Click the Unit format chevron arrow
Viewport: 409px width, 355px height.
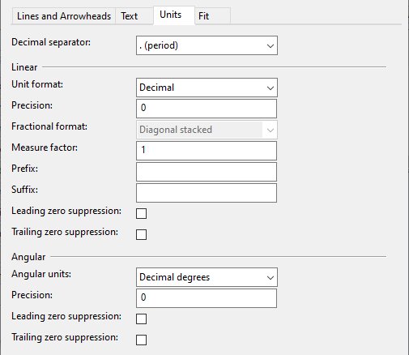tap(271, 88)
